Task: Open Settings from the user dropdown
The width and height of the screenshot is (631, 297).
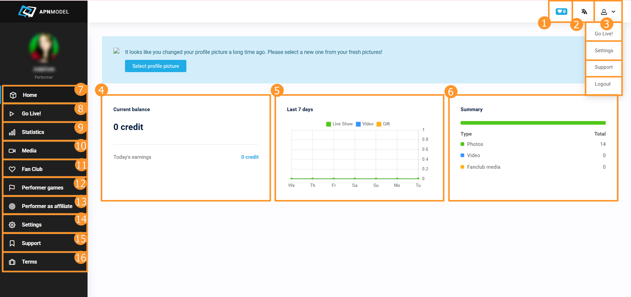Action: pyautogui.click(x=603, y=51)
